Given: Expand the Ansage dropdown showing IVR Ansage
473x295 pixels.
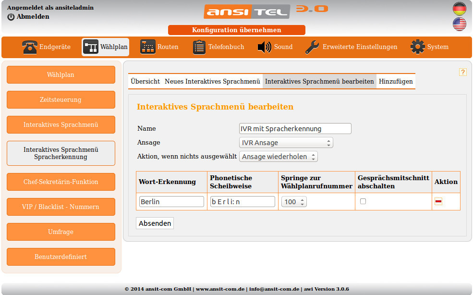Looking at the screenshot, I should point(286,143).
